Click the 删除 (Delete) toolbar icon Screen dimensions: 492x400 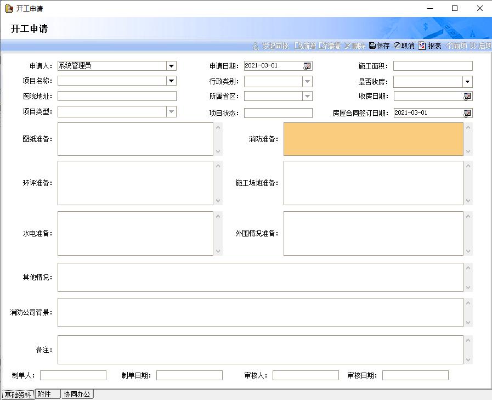coord(347,46)
